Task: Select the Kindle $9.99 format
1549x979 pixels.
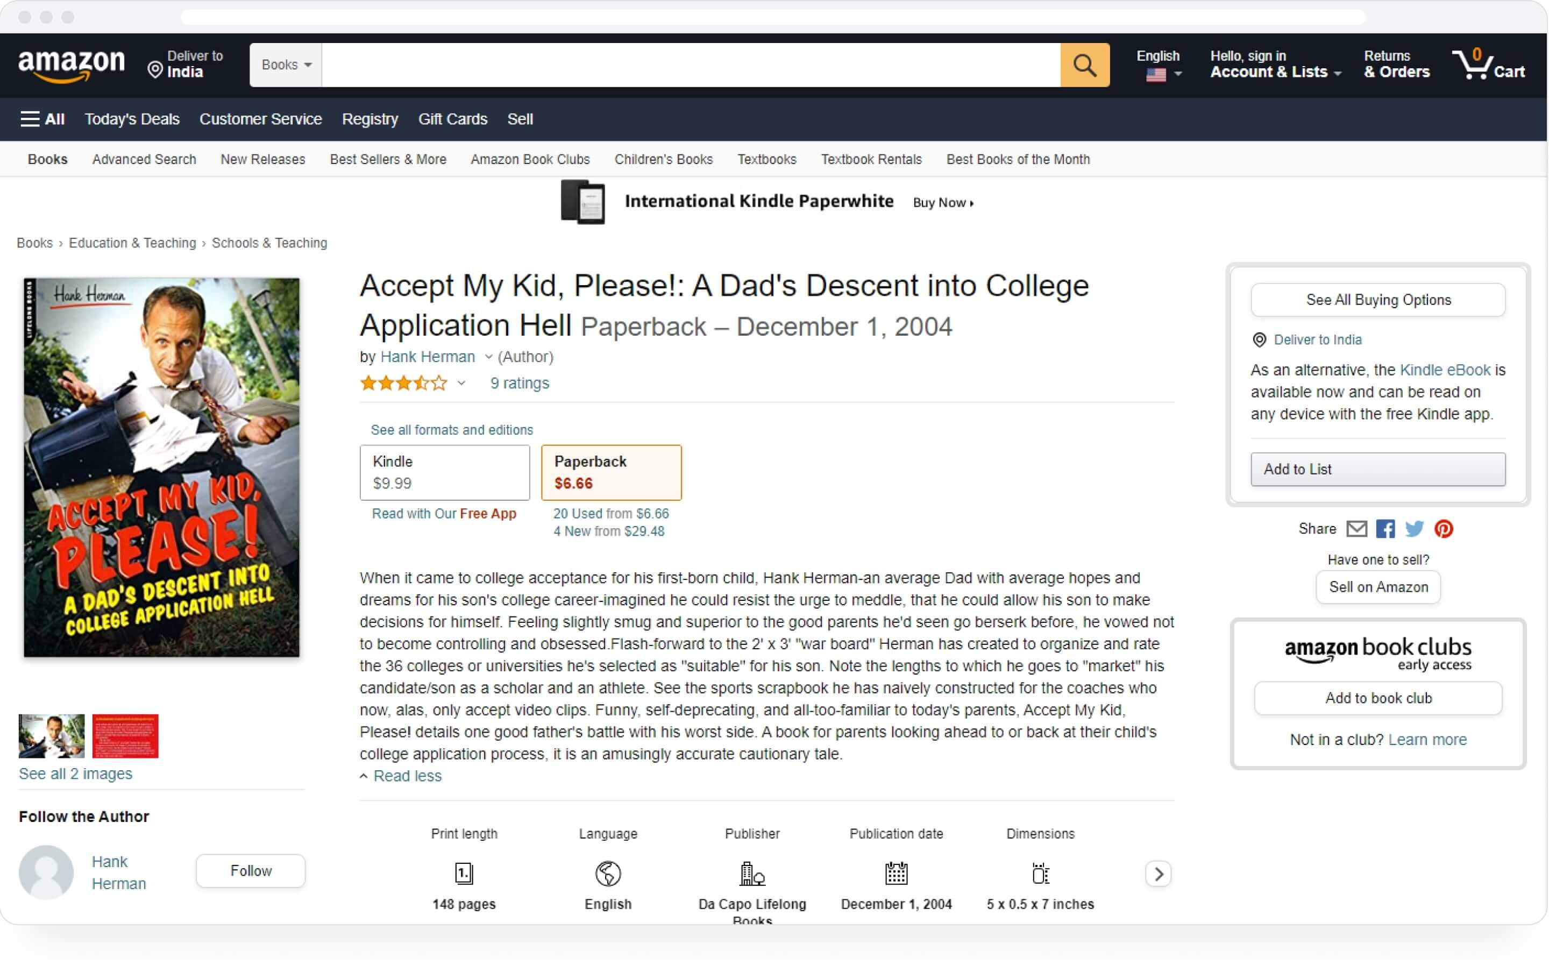Action: point(444,472)
